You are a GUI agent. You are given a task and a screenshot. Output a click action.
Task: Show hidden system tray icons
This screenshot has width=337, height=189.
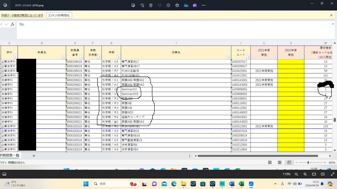pos(275,184)
